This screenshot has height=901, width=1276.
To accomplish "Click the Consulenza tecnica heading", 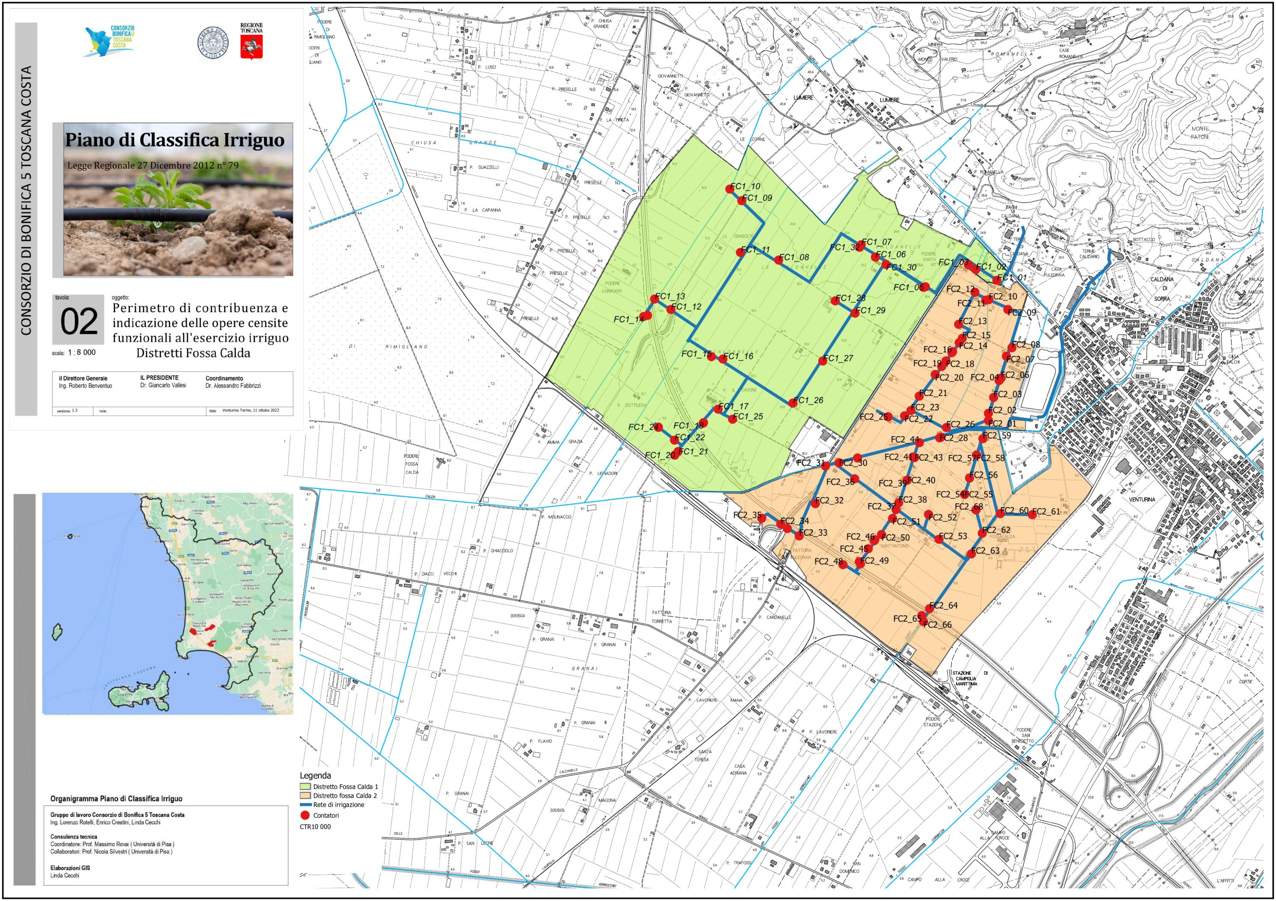I will (x=74, y=836).
